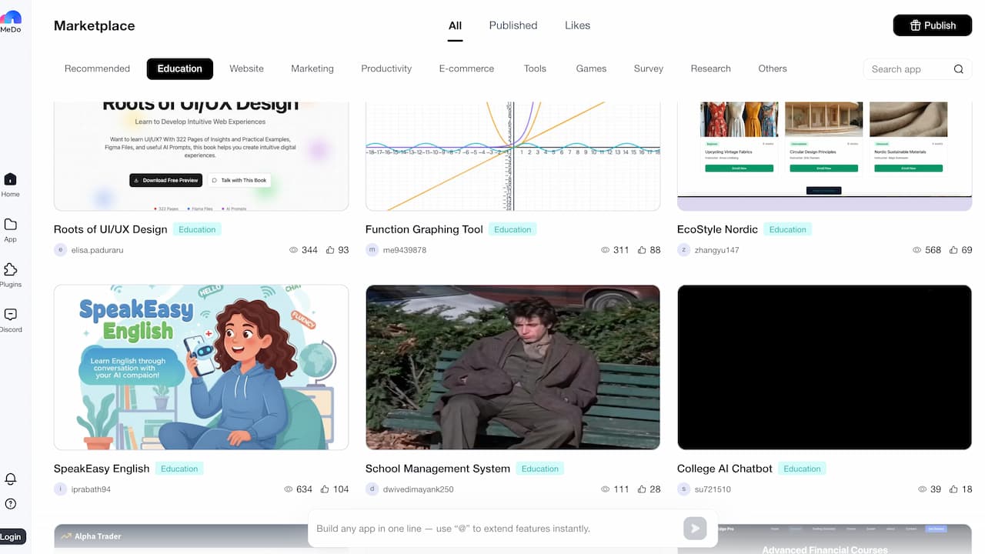Like the SpeakEasy English app
The height and width of the screenshot is (554, 985).
325,489
